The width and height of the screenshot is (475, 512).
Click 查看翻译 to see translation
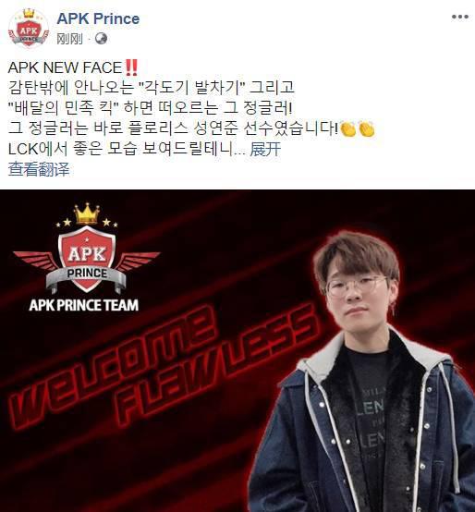(39, 169)
